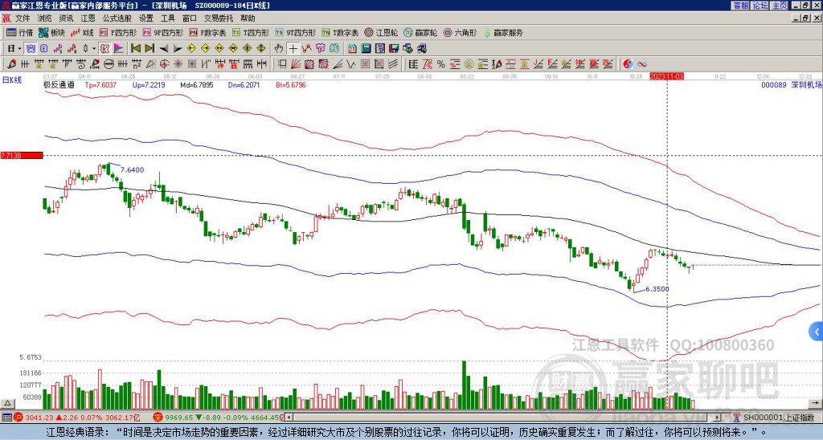
Task: Open 赢家服务 winner services
Action: pyautogui.click(x=503, y=32)
